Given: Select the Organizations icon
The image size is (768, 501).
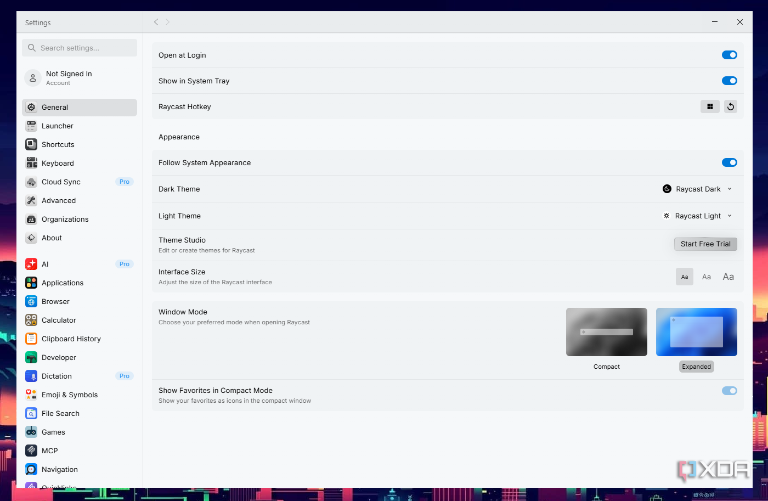Looking at the screenshot, I should tap(31, 219).
